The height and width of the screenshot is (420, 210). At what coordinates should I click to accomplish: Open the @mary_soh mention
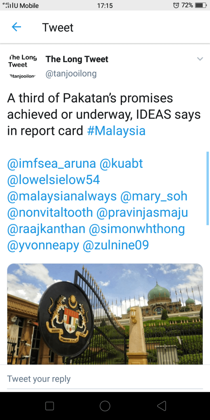coord(154,197)
